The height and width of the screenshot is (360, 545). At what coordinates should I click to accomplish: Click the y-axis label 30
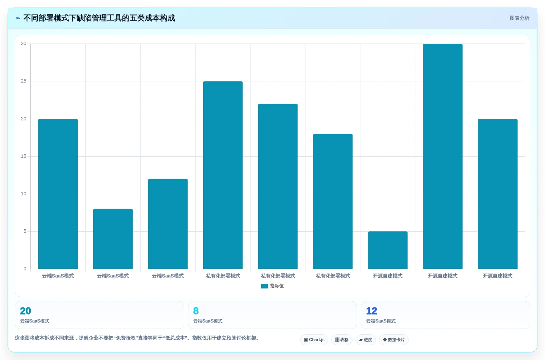pyautogui.click(x=23, y=44)
